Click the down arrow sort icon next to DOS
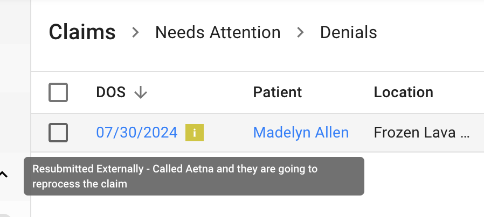The height and width of the screenshot is (217, 484). pos(141,92)
